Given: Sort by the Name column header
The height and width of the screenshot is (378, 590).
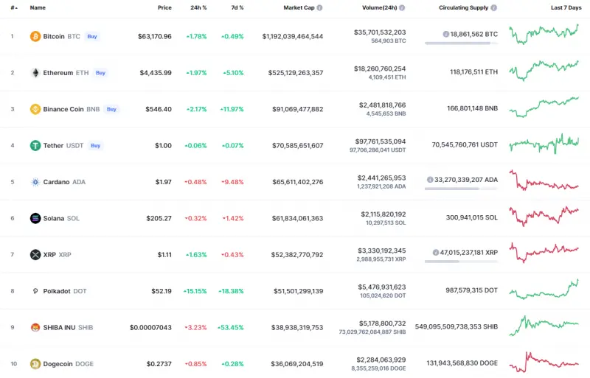Looking at the screenshot, I should [x=38, y=7].
